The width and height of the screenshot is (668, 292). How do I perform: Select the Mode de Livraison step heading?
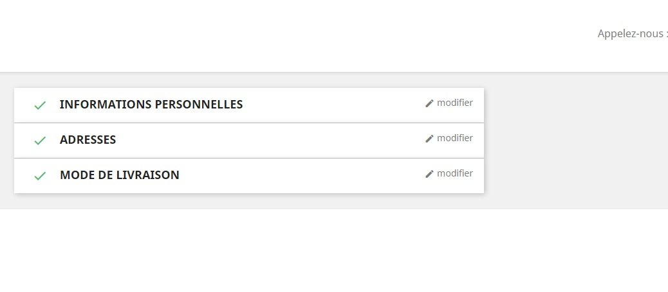(x=119, y=175)
